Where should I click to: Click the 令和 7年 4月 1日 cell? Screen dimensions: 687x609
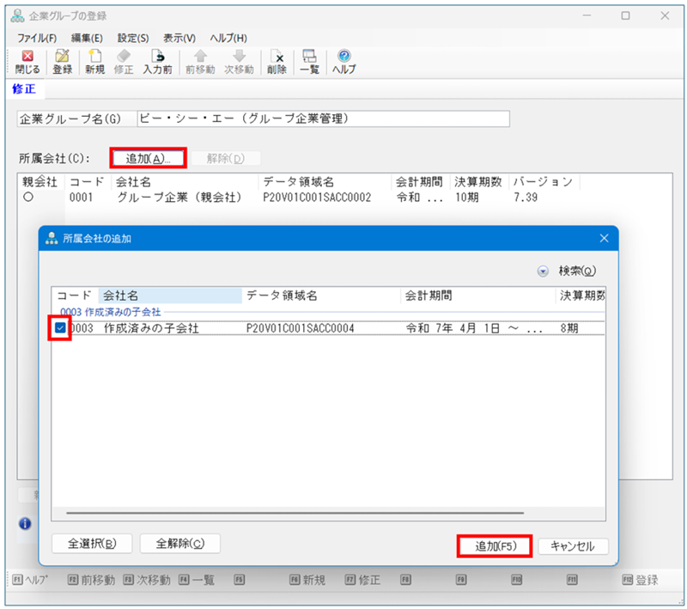[x=475, y=328]
